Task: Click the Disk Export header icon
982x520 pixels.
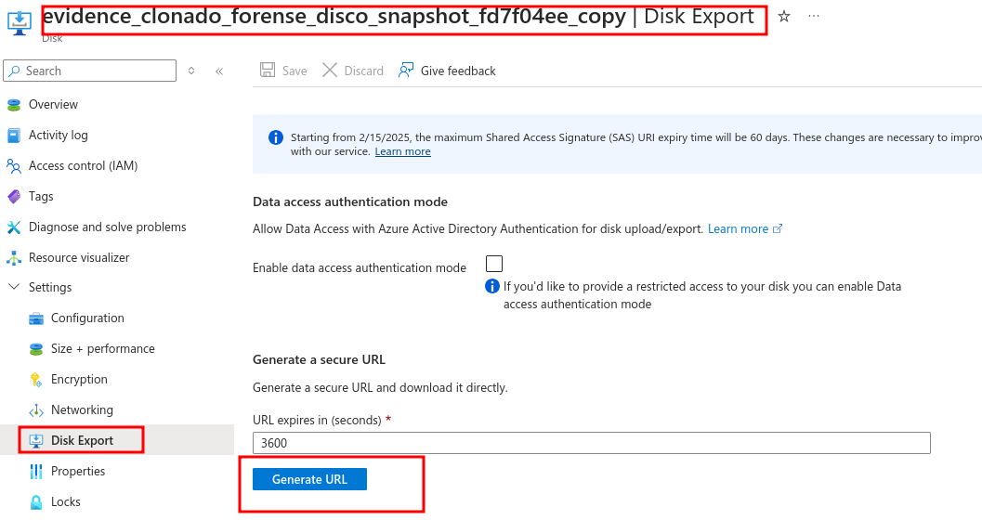Action: coord(20,21)
